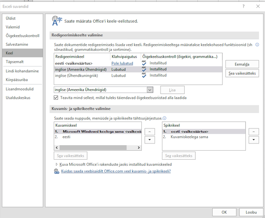Cancel with the Loobu button
Viewport: 265px width, 218px height.
point(251,212)
